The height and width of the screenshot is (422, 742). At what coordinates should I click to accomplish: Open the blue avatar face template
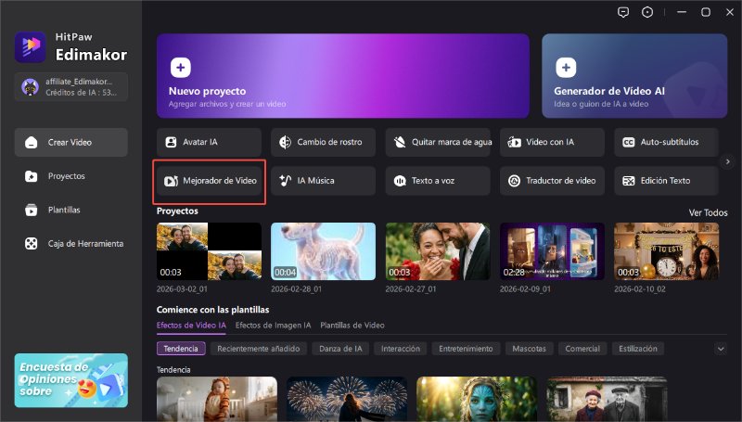[x=477, y=399]
